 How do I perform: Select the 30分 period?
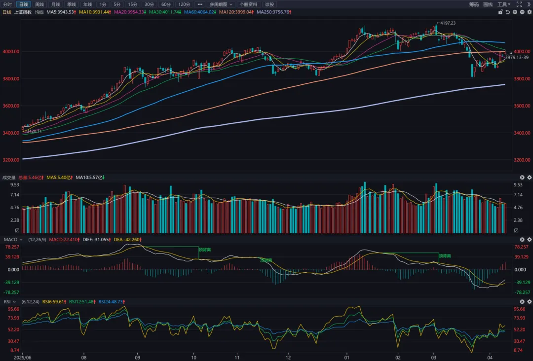pyautogui.click(x=149, y=4)
